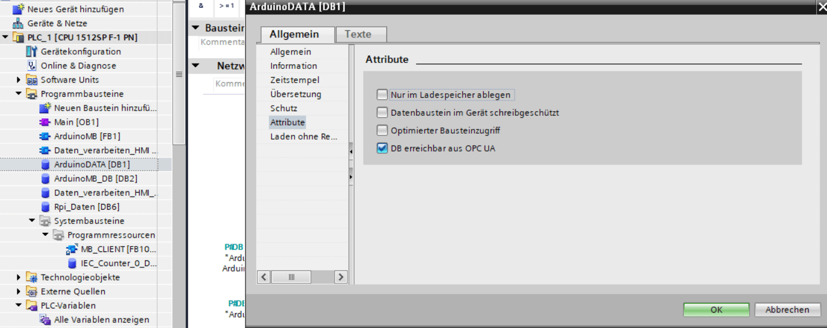Image resolution: width=827 pixels, height=328 pixels.
Task: Switch to the Texte tab
Action: click(358, 34)
